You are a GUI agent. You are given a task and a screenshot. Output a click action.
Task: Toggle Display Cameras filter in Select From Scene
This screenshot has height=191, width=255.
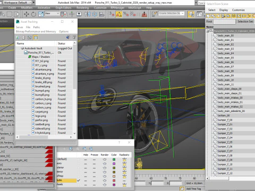tap(224, 16)
